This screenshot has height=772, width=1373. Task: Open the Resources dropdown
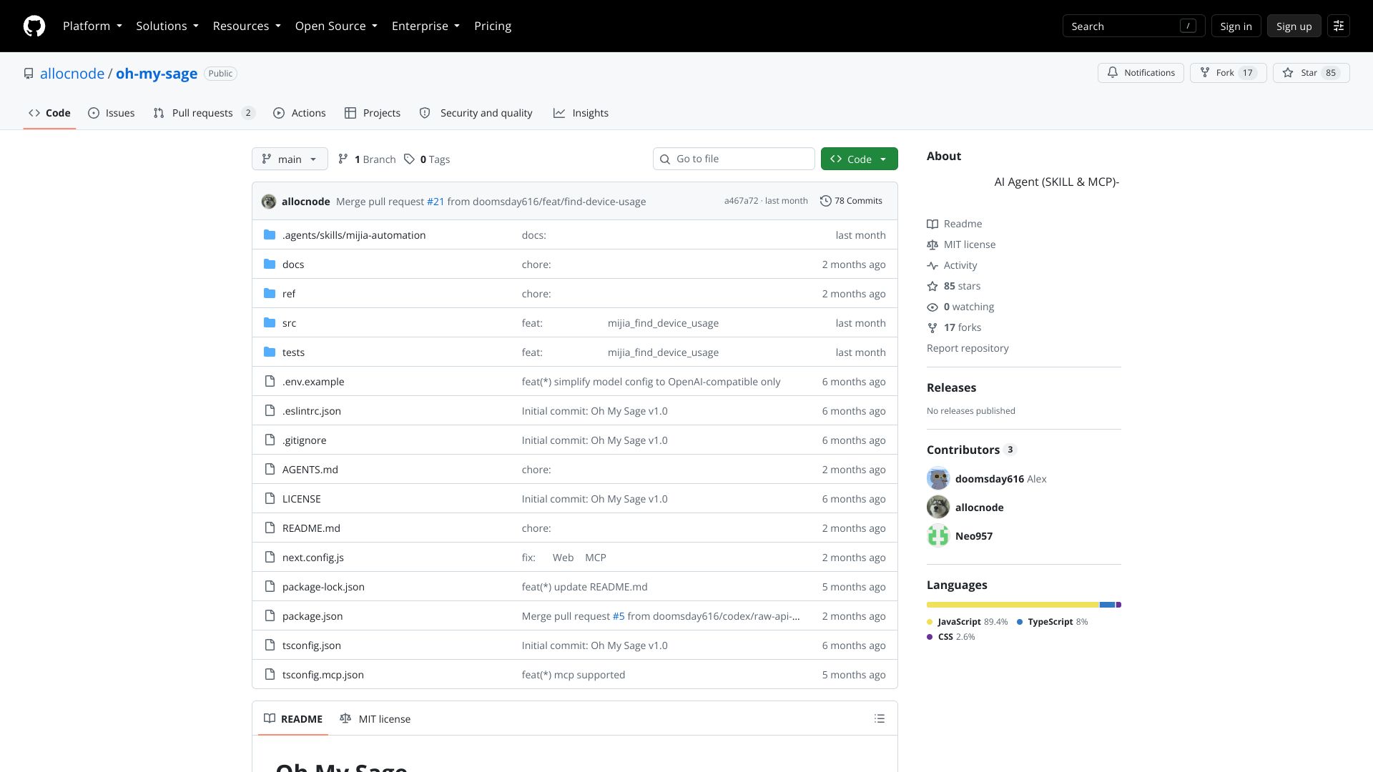point(247,26)
